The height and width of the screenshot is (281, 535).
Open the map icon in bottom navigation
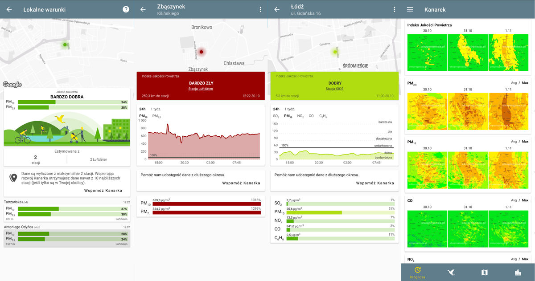pyautogui.click(x=485, y=272)
